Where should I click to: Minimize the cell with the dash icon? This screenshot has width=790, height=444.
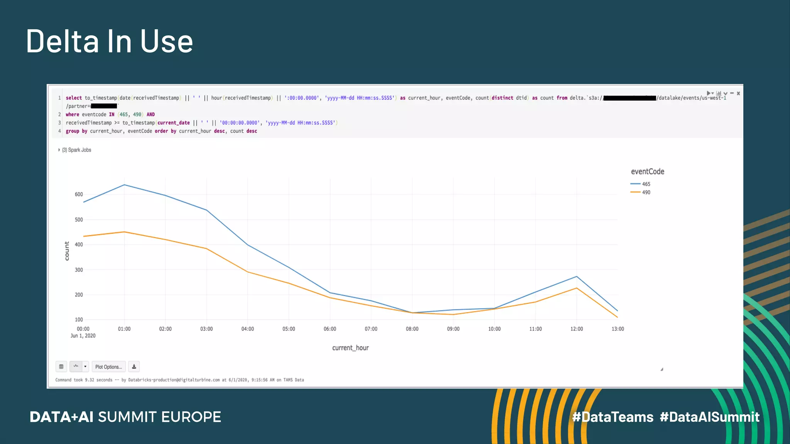click(732, 93)
